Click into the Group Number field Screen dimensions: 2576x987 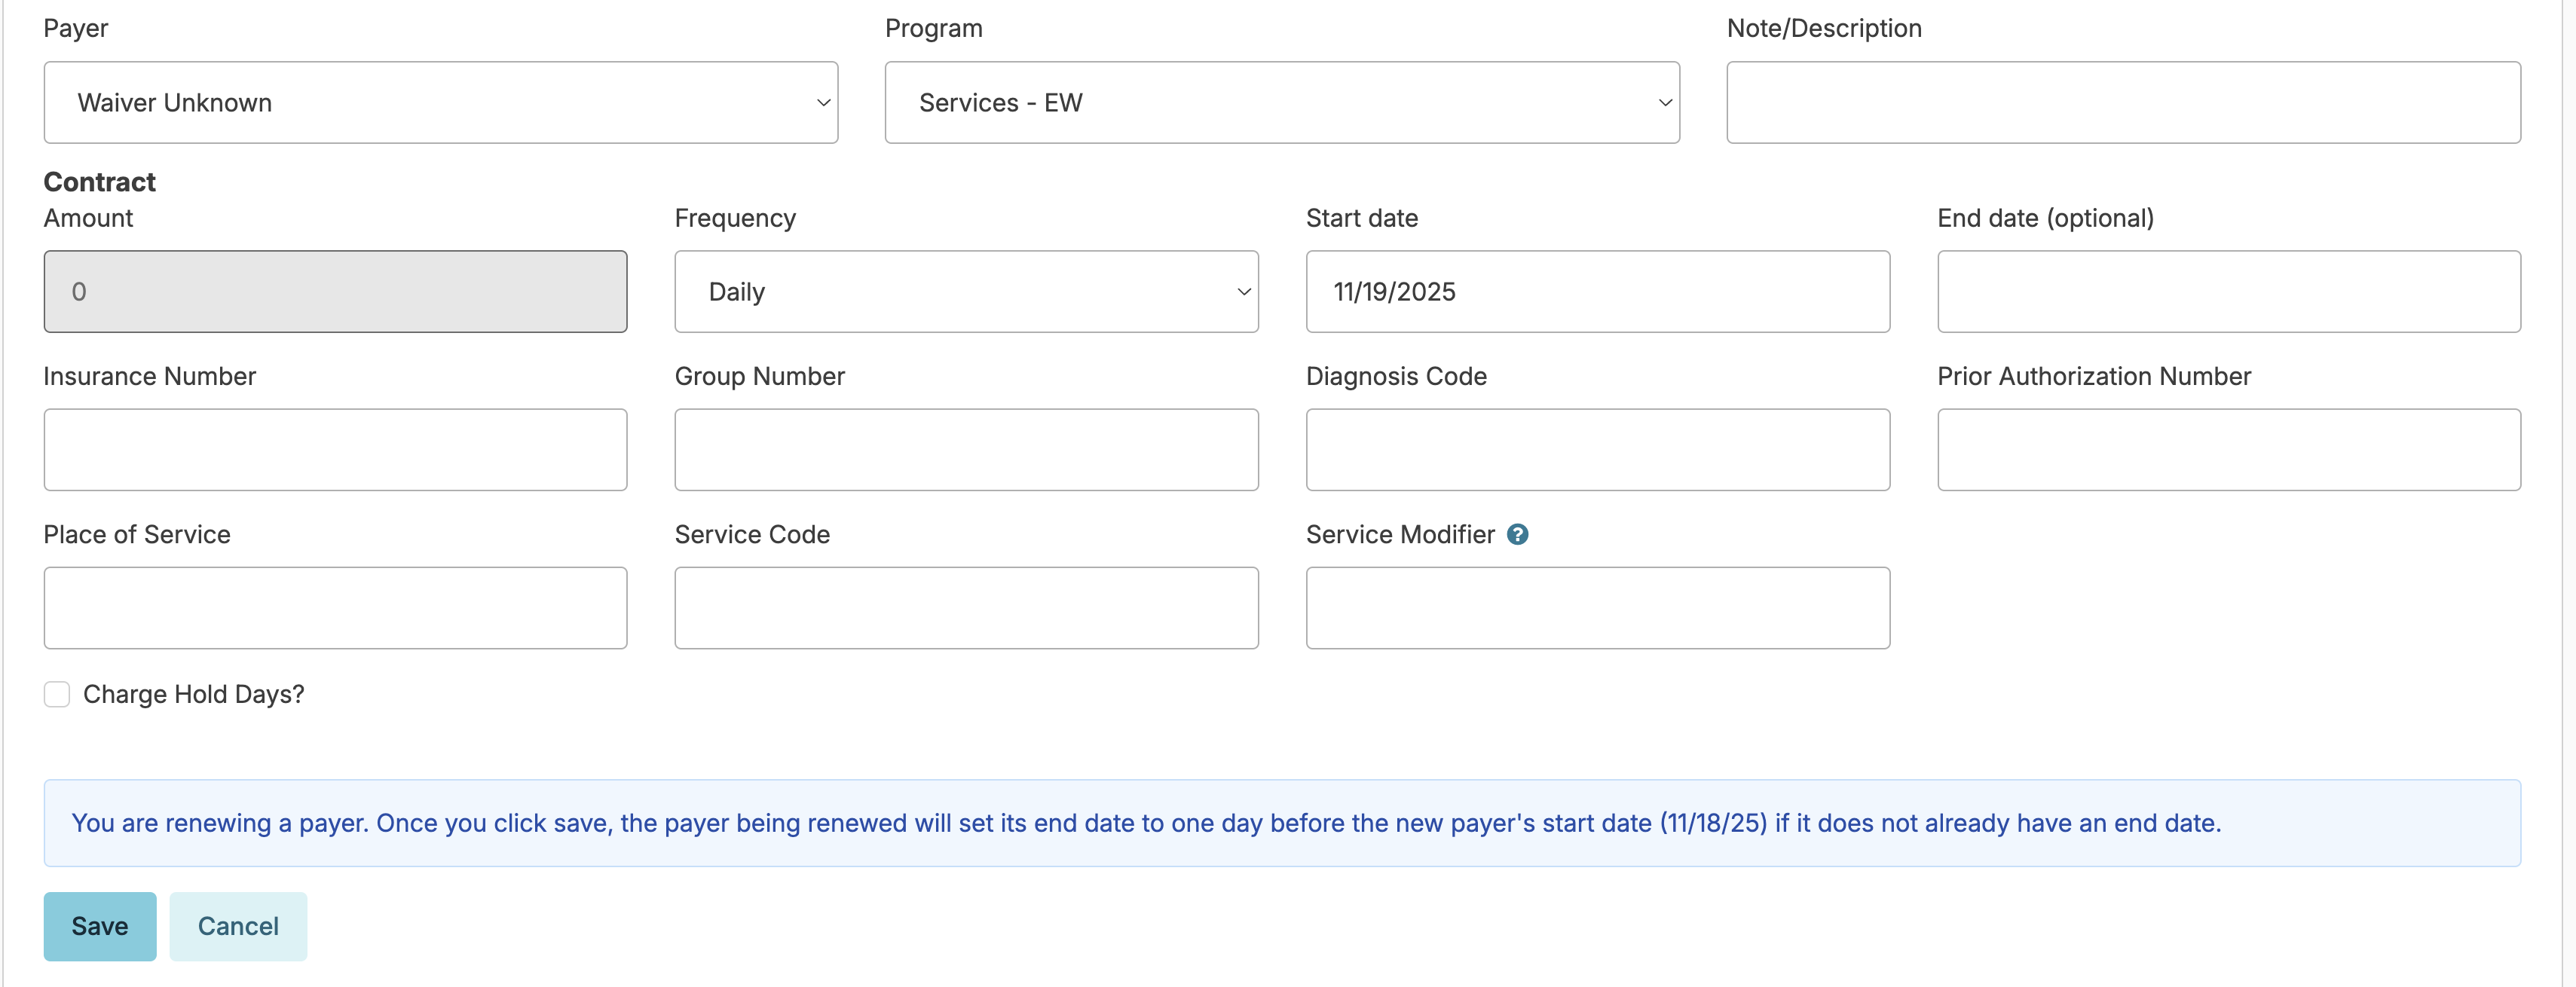[x=965, y=450]
